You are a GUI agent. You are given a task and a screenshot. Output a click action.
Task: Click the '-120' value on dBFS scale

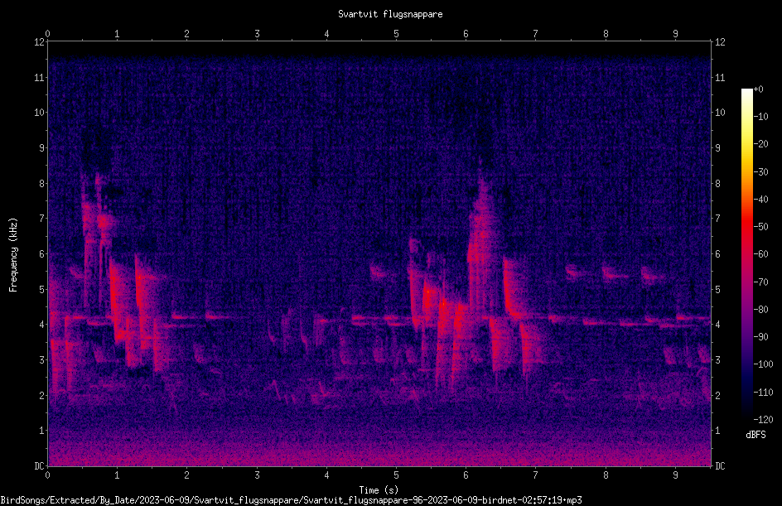(x=763, y=420)
